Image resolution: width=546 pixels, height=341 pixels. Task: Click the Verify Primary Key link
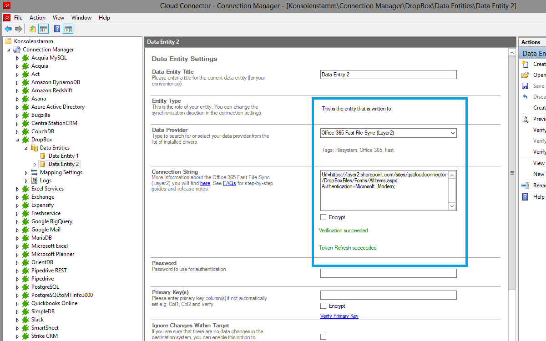339,316
